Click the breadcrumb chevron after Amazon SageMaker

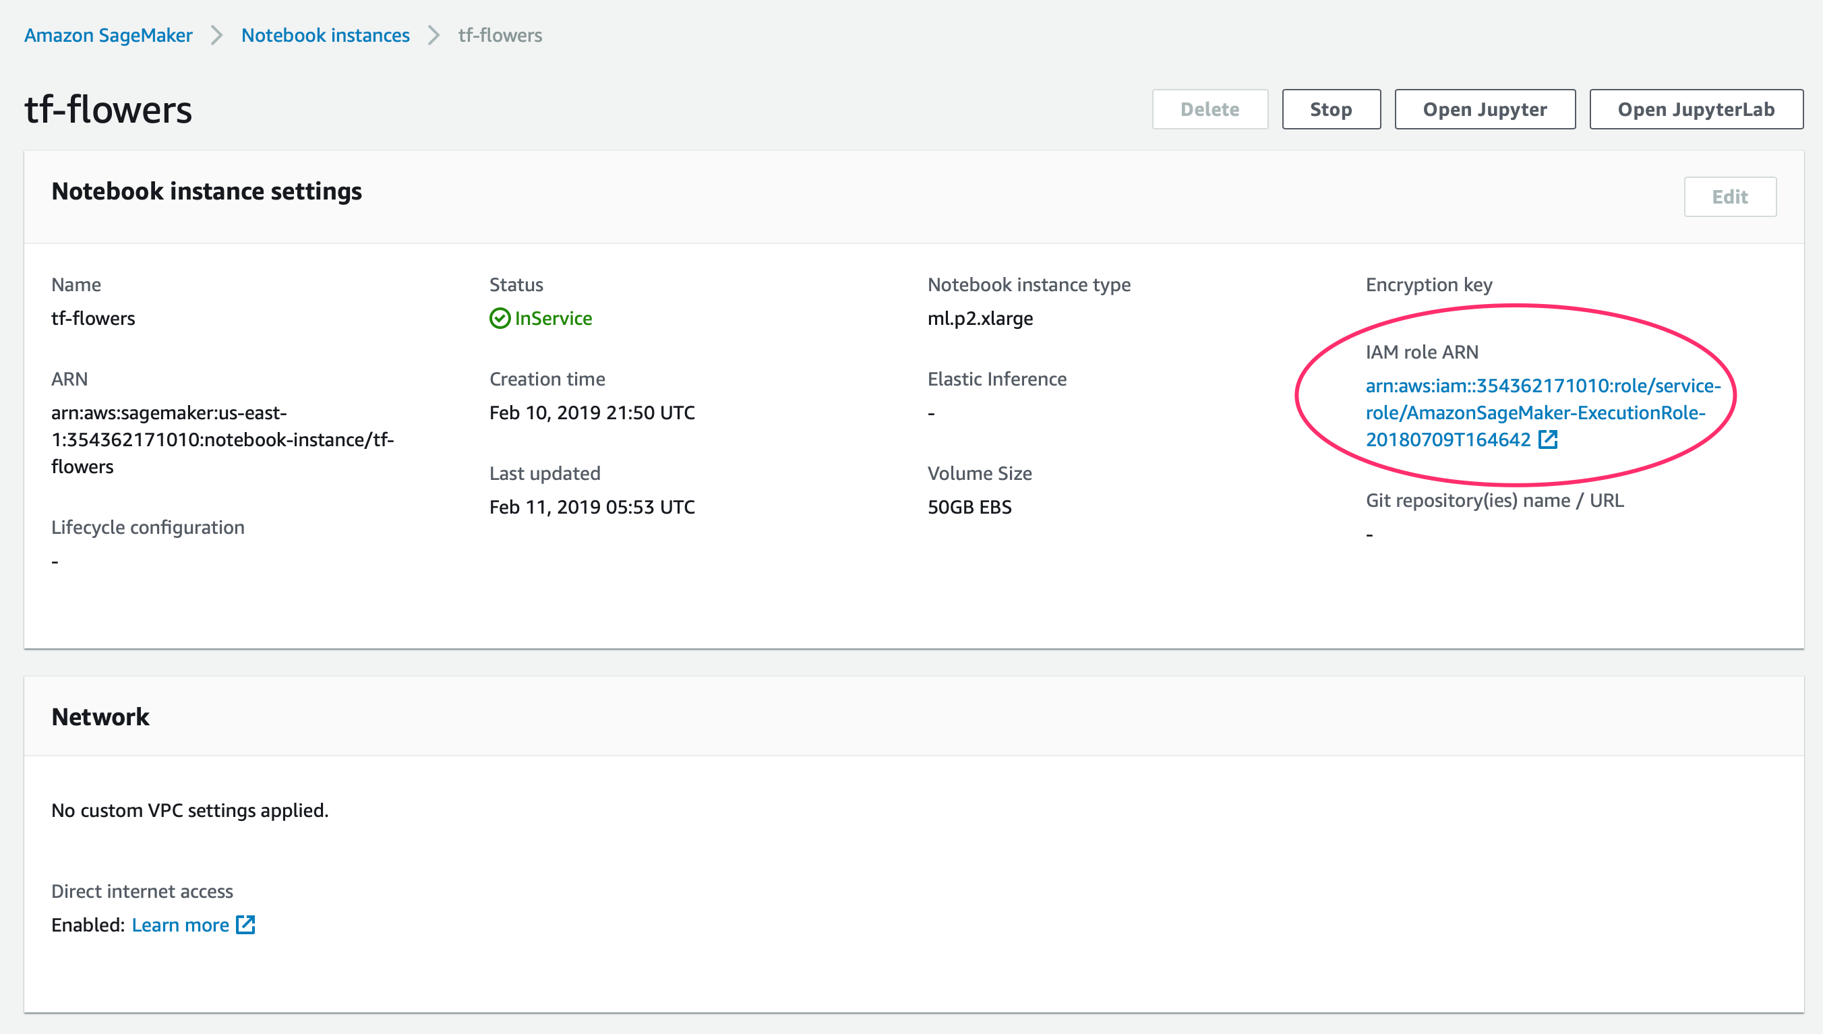216,36
